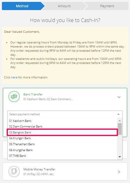
Task: Go to the Amount step tab
Action: (64, 6)
